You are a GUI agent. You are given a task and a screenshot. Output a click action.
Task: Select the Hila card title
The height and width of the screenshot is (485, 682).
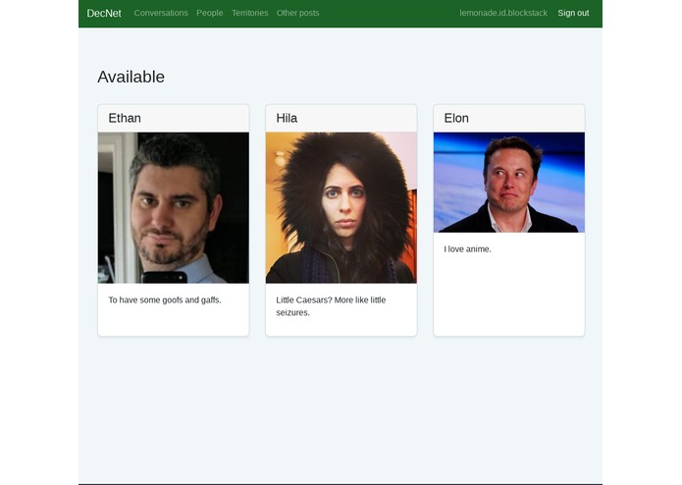tap(287, 119)
